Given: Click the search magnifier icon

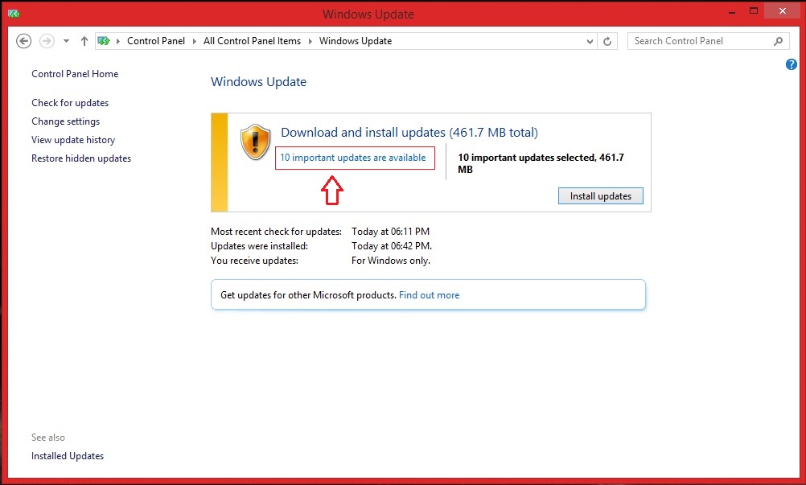Looking at the screenshot, I should (x=777, y=41).
